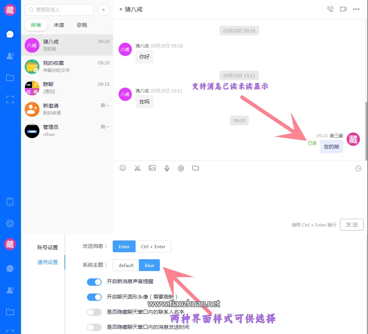Open chat history clock icon
The height and width of the screenshot is (334, 368).
(x=358, y=168)
